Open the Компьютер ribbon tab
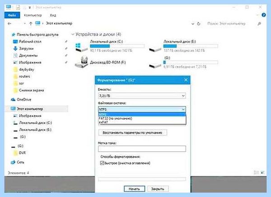The height and width of the screenshot is (197, 271). coord(33,15)
